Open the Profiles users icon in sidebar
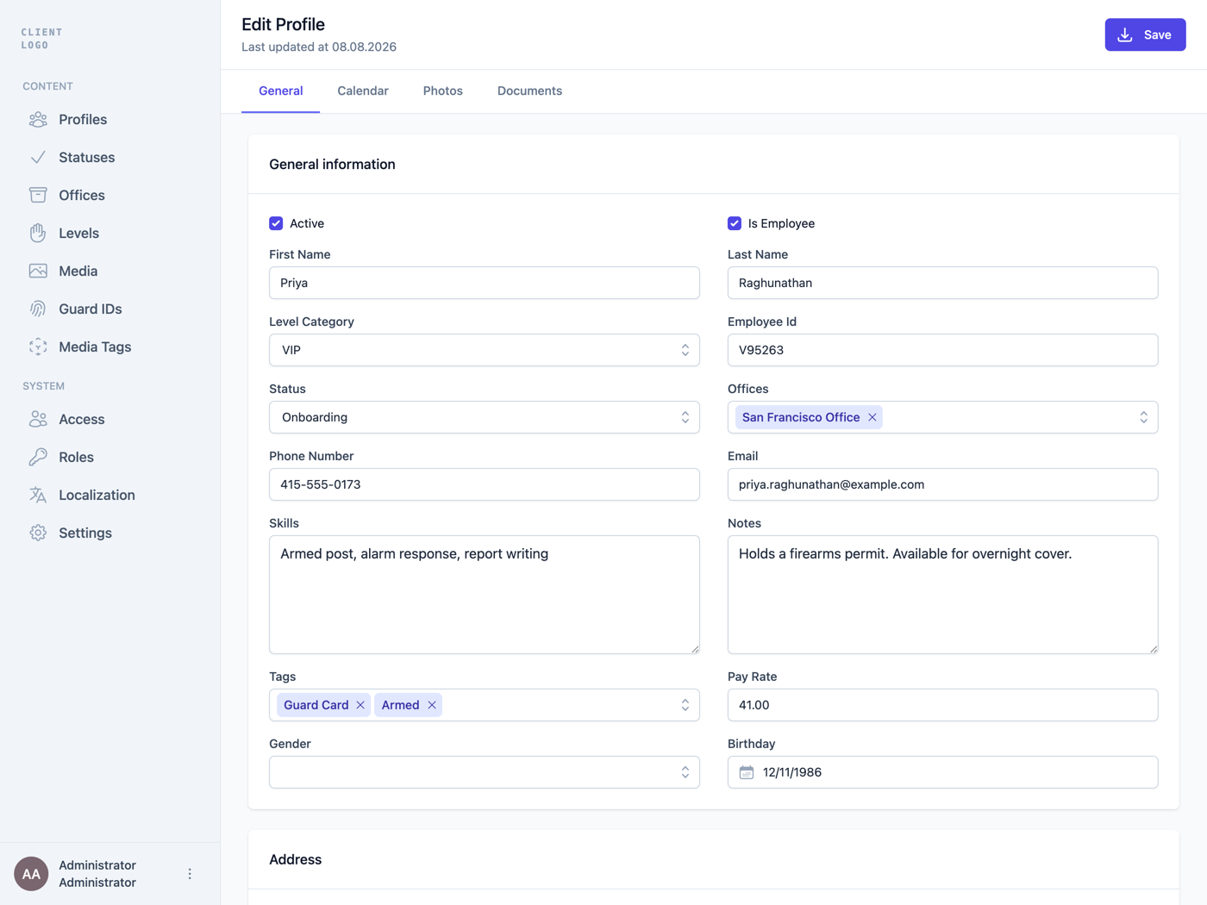 click(x=38, y=120)
